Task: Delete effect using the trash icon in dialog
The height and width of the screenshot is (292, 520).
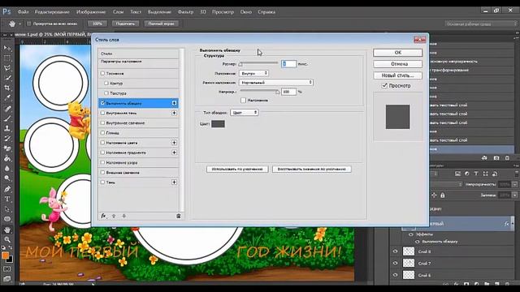Action: click(x=179, y=216)
